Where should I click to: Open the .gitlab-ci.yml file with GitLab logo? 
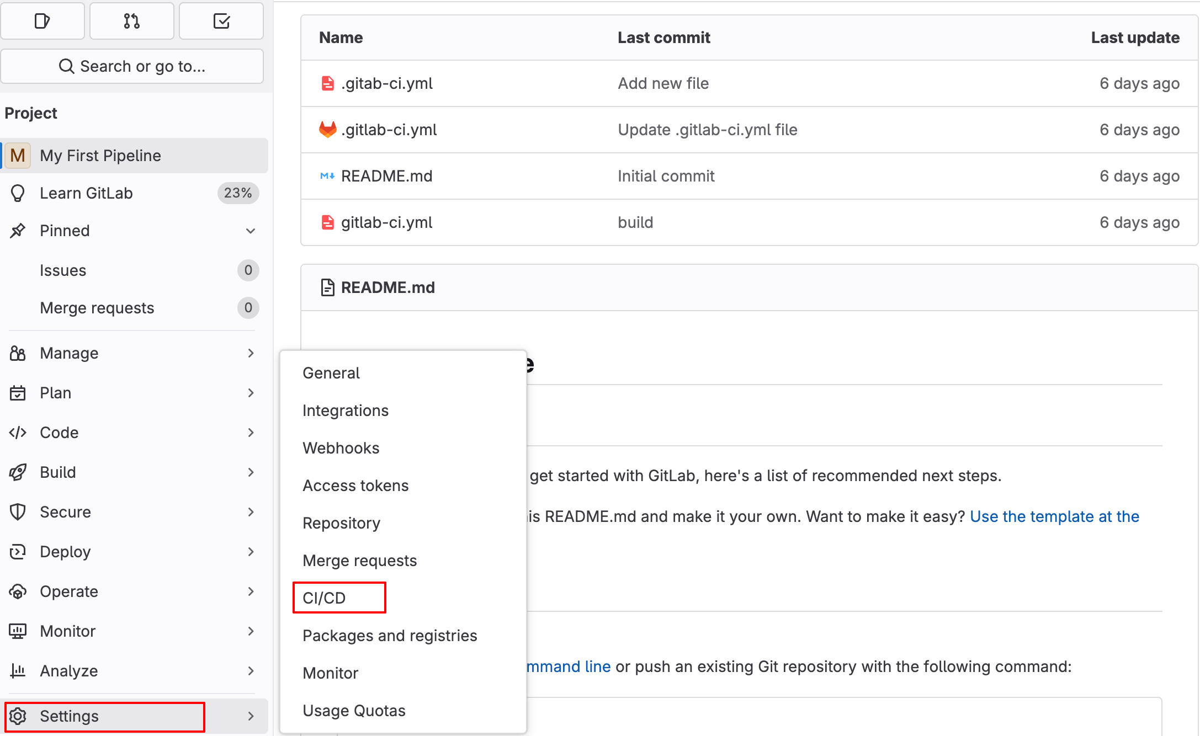pyautogui.click(x=389, y=130)
